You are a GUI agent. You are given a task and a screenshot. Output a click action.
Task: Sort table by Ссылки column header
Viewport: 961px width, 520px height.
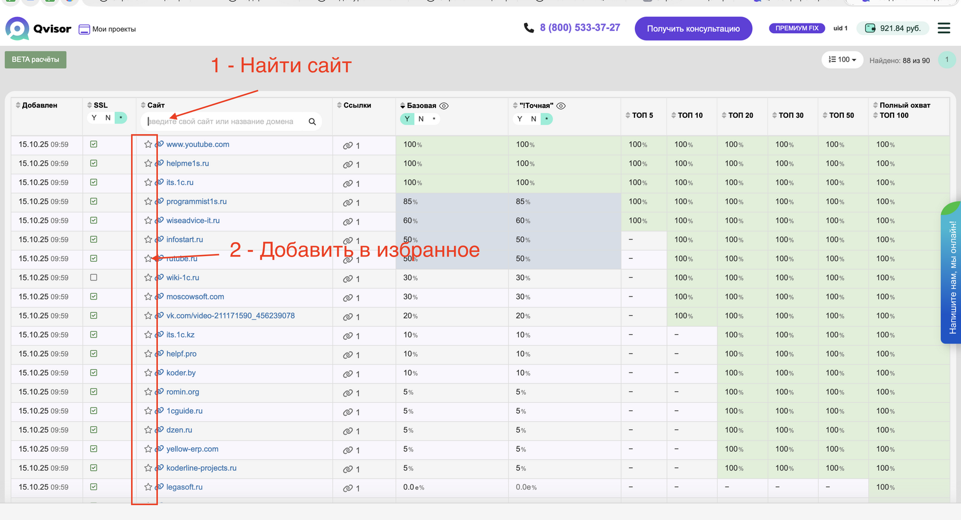[354, 105]
